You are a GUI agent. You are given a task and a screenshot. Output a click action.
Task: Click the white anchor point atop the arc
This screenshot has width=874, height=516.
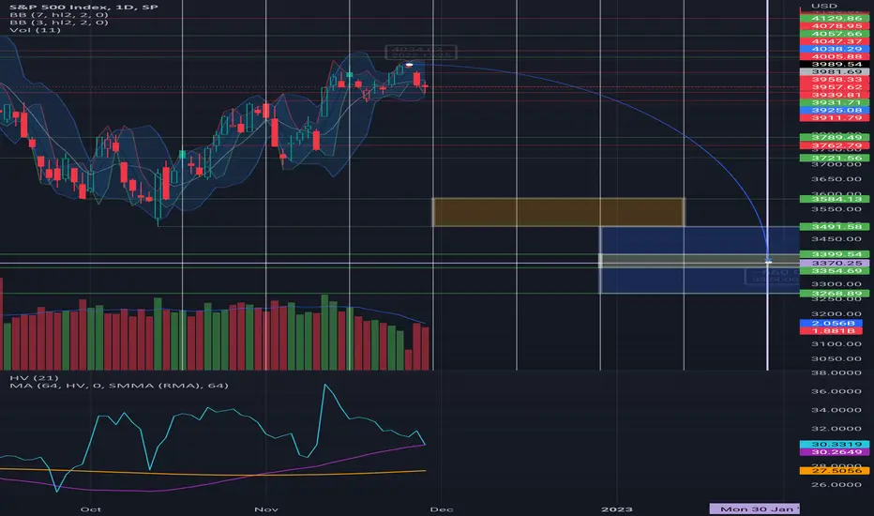[409, 65]
